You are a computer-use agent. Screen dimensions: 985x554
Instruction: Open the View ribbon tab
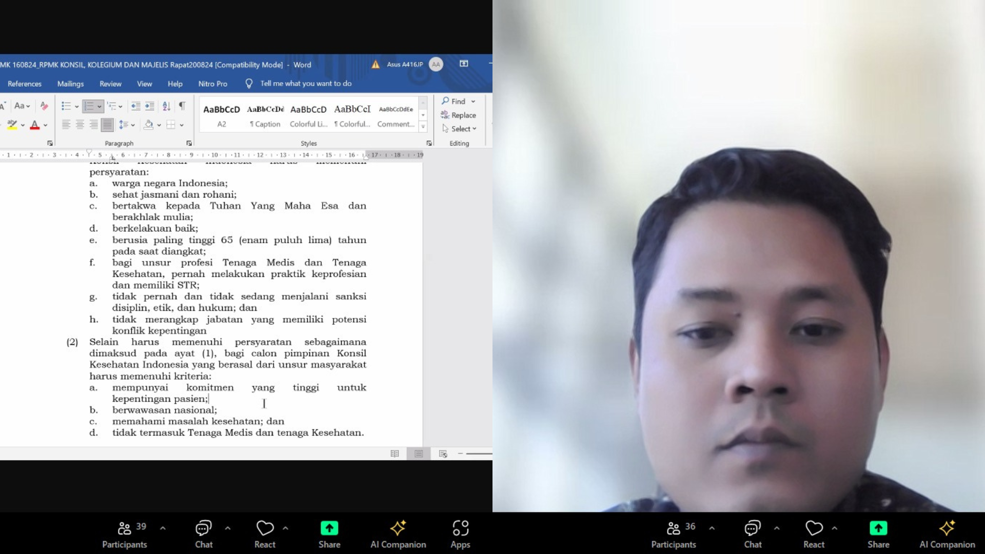pos(144,84)
